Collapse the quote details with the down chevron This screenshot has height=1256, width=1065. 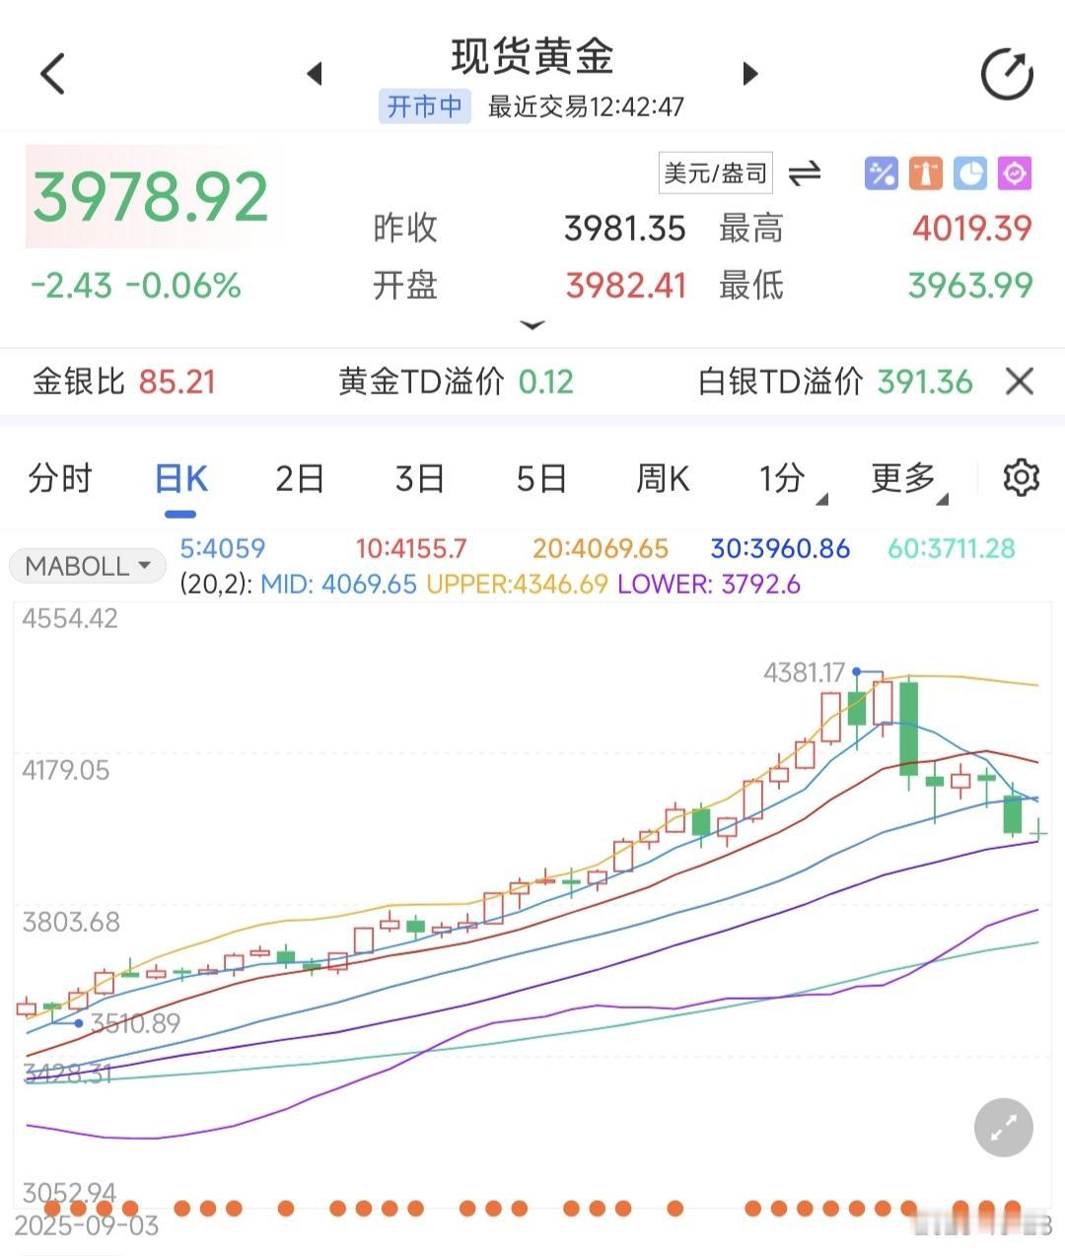pos(532,325)
